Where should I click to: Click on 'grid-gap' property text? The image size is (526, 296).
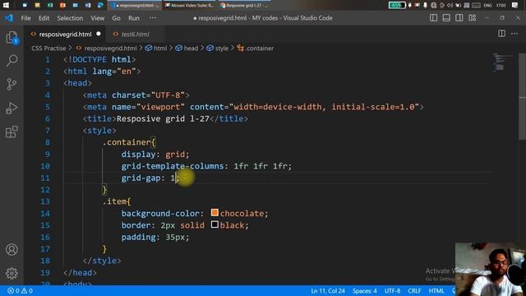141,178
